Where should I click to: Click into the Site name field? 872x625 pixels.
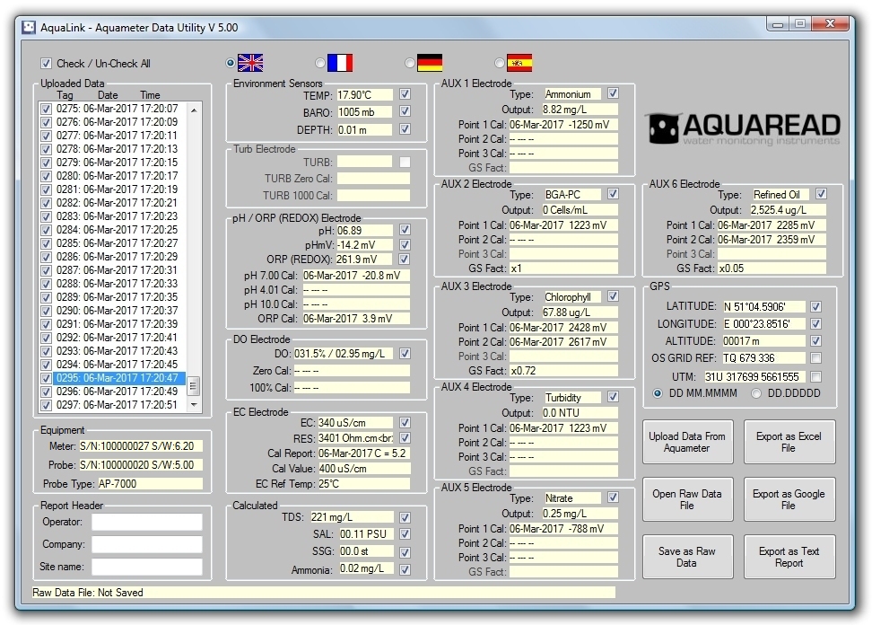[147, 568]
